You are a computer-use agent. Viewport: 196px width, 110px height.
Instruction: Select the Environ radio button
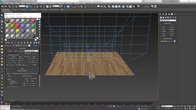pos(13,51)
